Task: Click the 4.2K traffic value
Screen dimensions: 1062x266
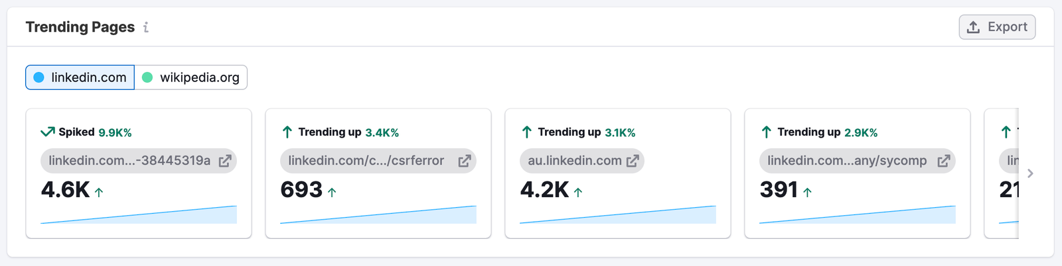Action: pos(544,190)
